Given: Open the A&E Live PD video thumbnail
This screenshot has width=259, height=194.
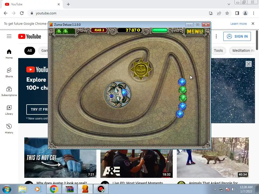Looking at the screenshot, I should click(x=136, y=163).
